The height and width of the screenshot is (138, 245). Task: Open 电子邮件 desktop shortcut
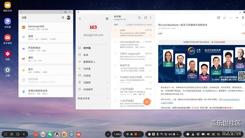point(8,39)
